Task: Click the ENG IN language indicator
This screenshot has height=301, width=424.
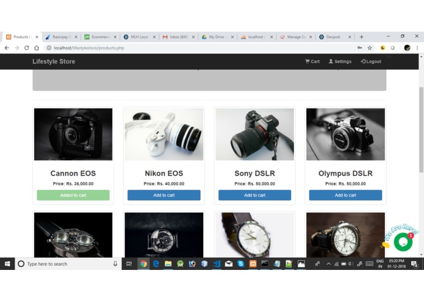Action: point(380,264)
